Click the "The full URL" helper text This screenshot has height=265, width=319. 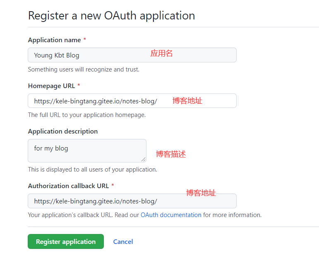tap(86, 115)
